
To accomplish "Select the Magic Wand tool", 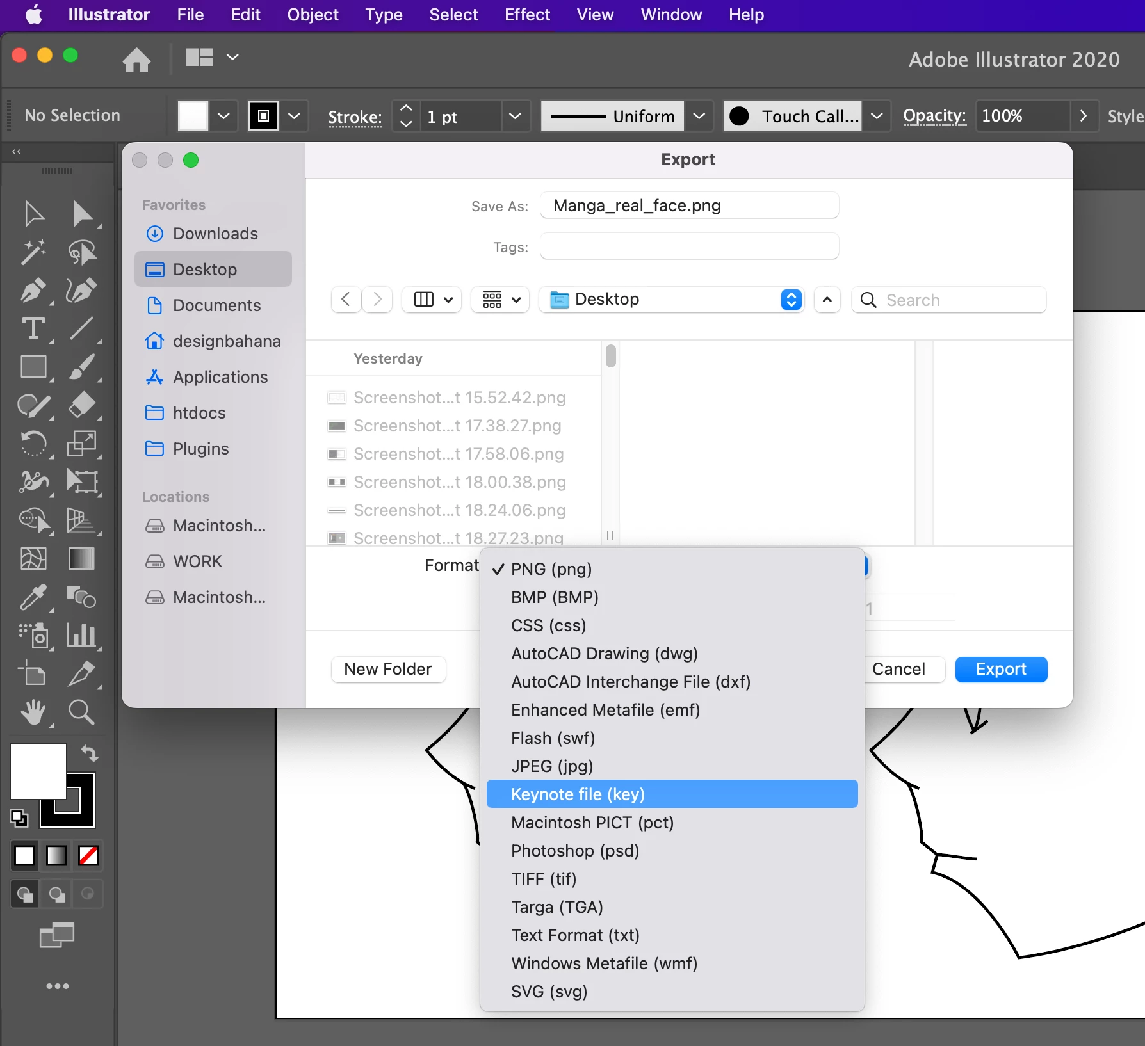I will (x=33, y=252).
